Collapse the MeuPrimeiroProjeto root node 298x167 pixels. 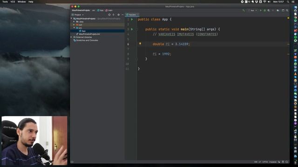[x=71, y=19]
